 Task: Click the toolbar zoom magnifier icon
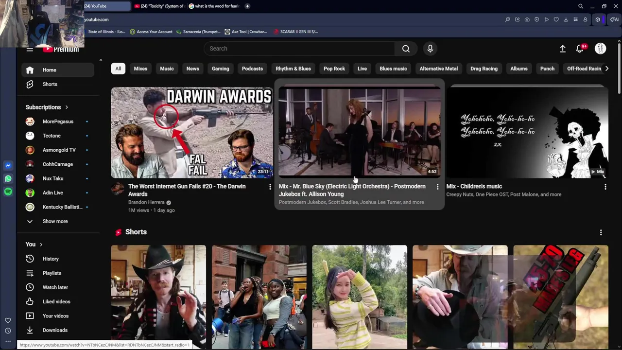pos(507,19)
